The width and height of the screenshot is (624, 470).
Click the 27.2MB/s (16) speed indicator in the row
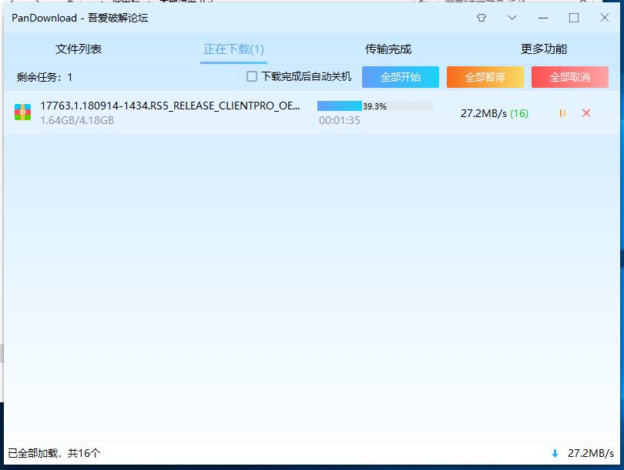(x=494, y=113)
